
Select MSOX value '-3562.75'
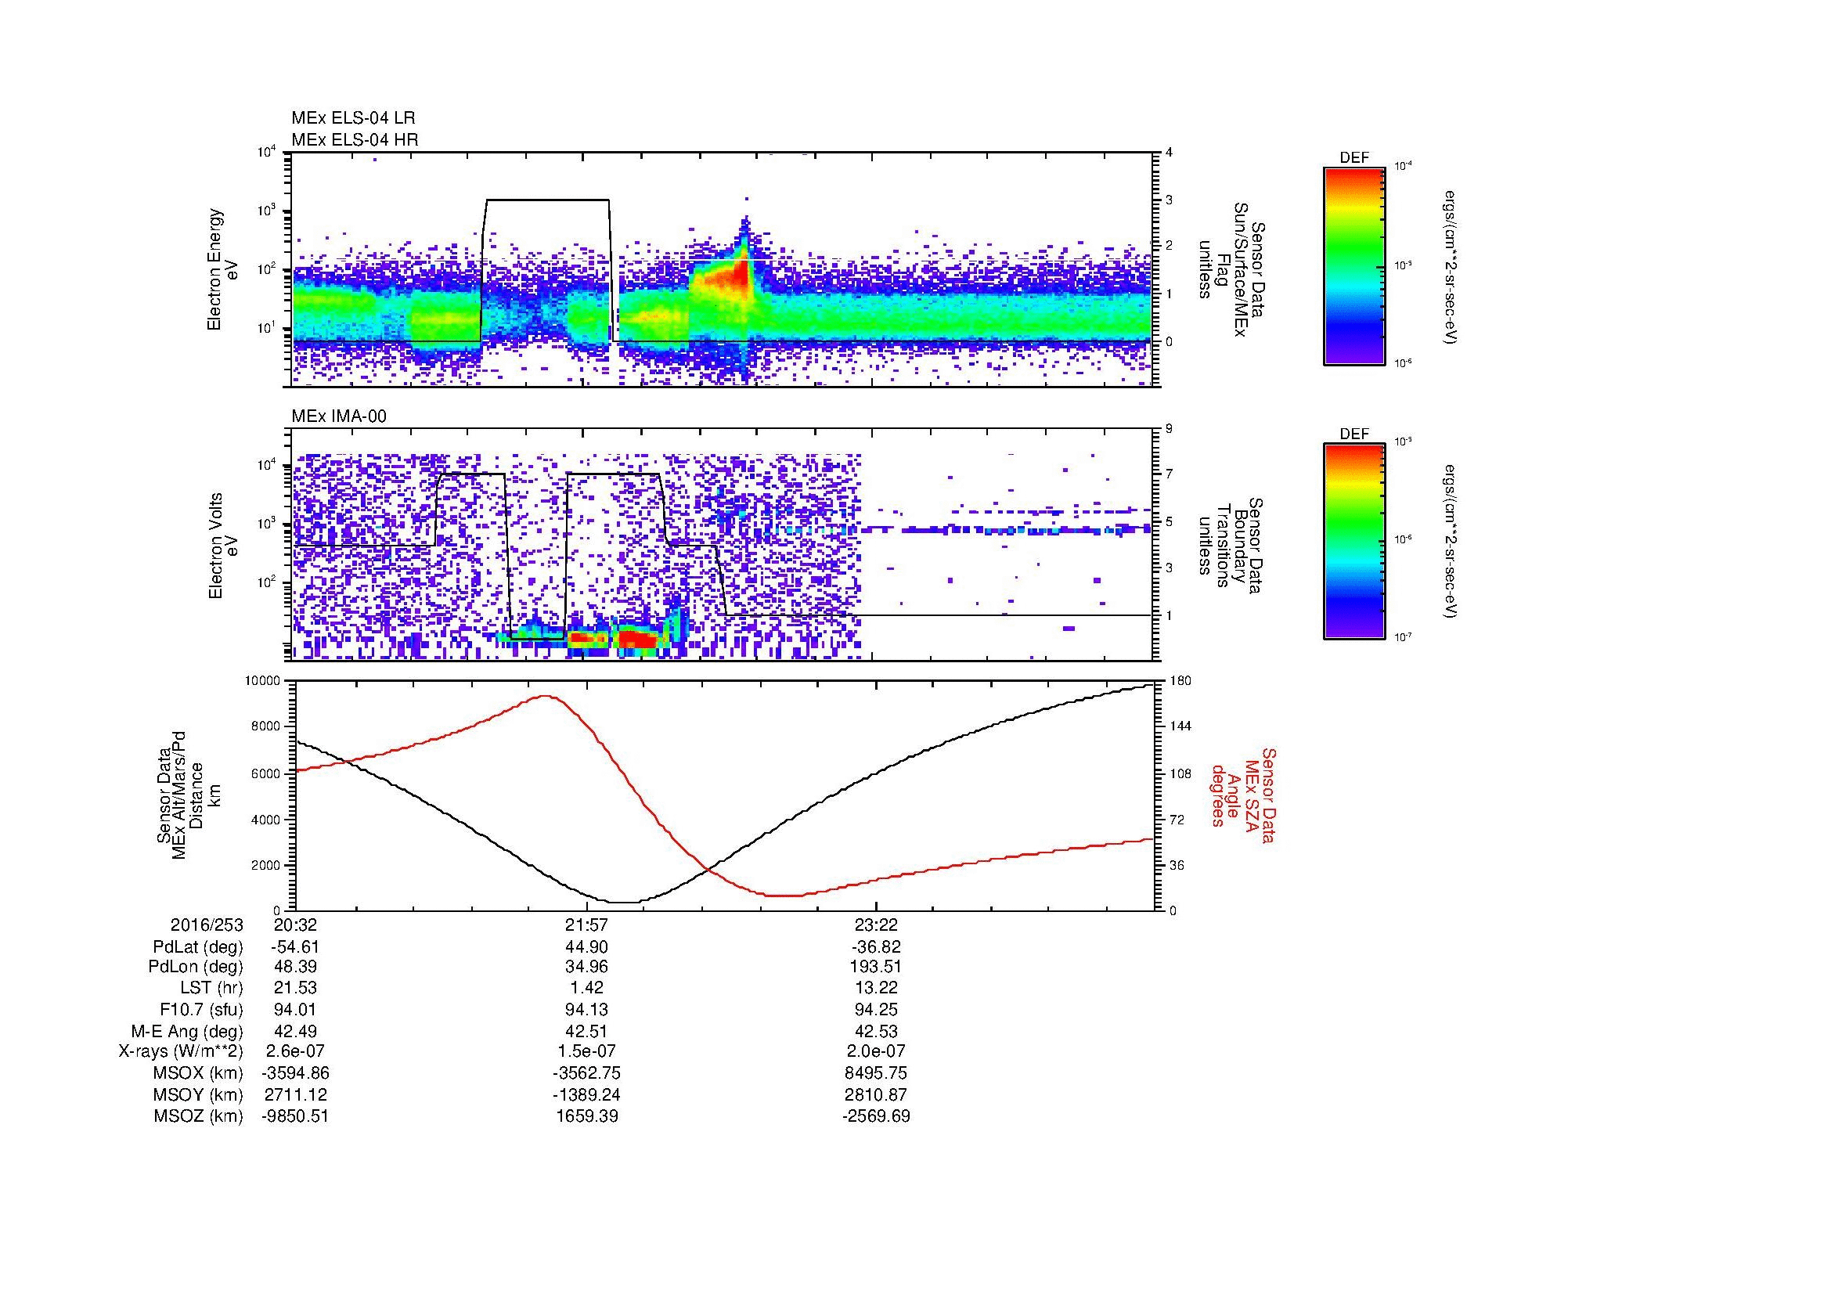click(x=587, y=1073)
